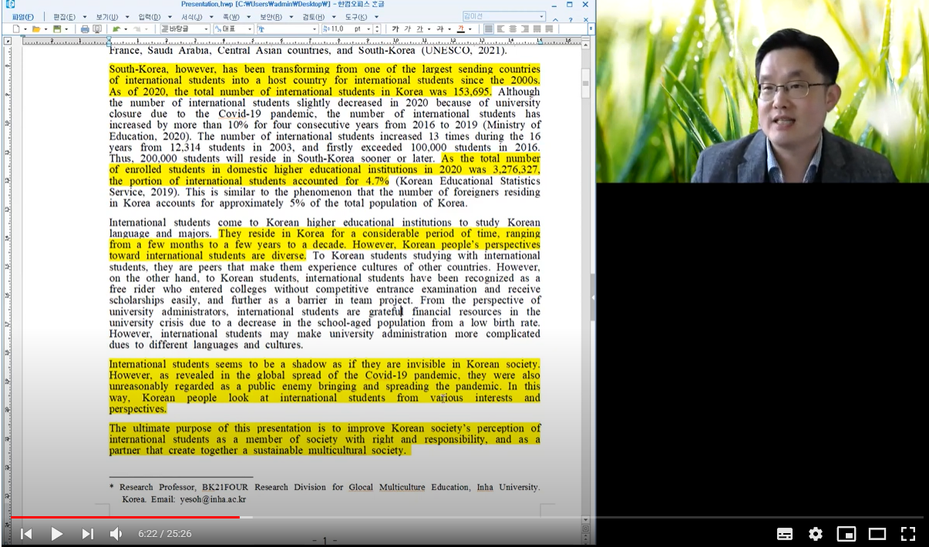Open underline style dropdown arrow
Screen dimensions: 929x547
[429, 29]
